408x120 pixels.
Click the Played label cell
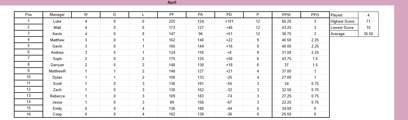(344, 15)
